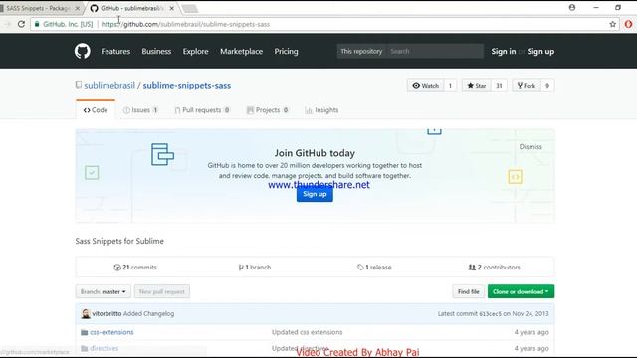Star the repository
The image size is (637, 358).
click(476, 86)
